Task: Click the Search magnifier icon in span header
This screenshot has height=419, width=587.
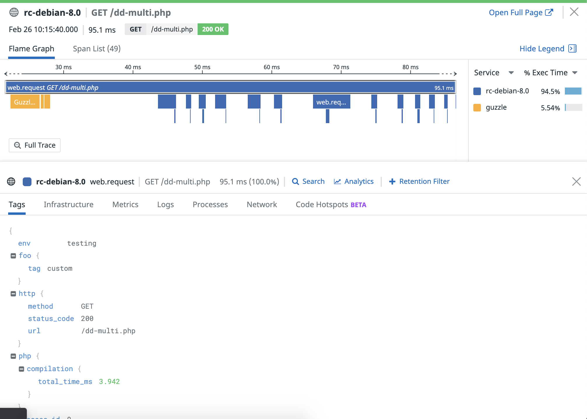Action: coord(295,181)
